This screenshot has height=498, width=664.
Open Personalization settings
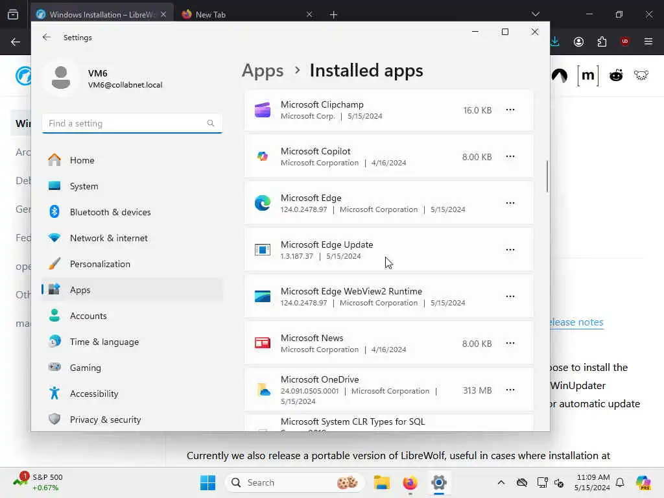click(x=132, y=264)
